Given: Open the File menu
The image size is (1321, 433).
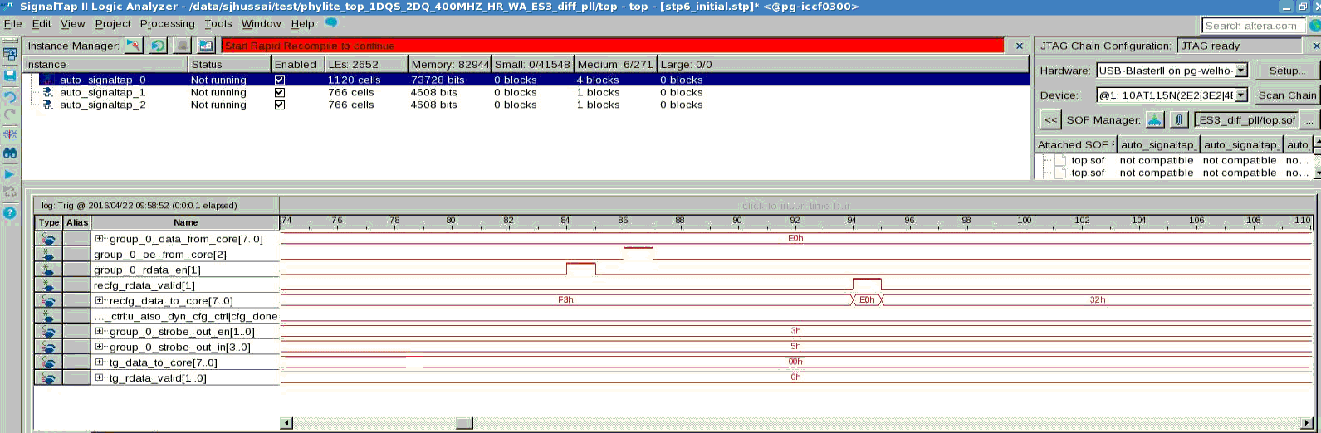Looking at the screenshot, I should point(12,23).
